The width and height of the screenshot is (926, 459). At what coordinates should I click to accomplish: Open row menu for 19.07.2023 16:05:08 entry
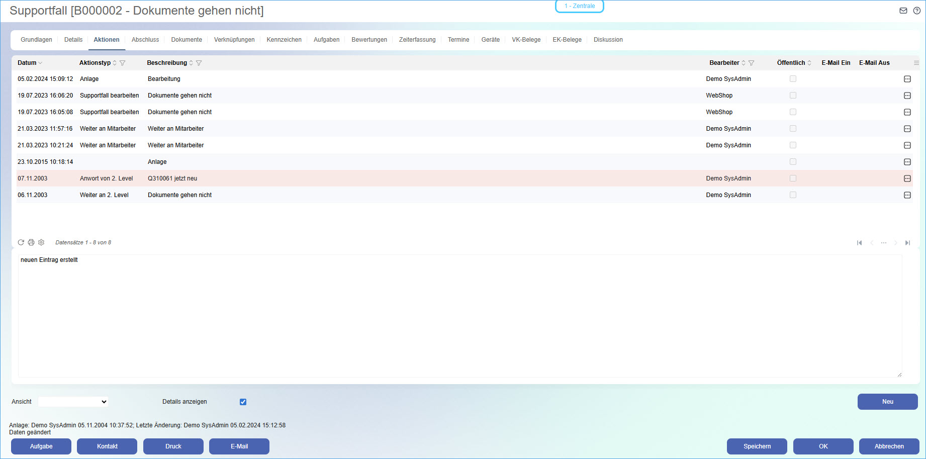pos(907,112)
